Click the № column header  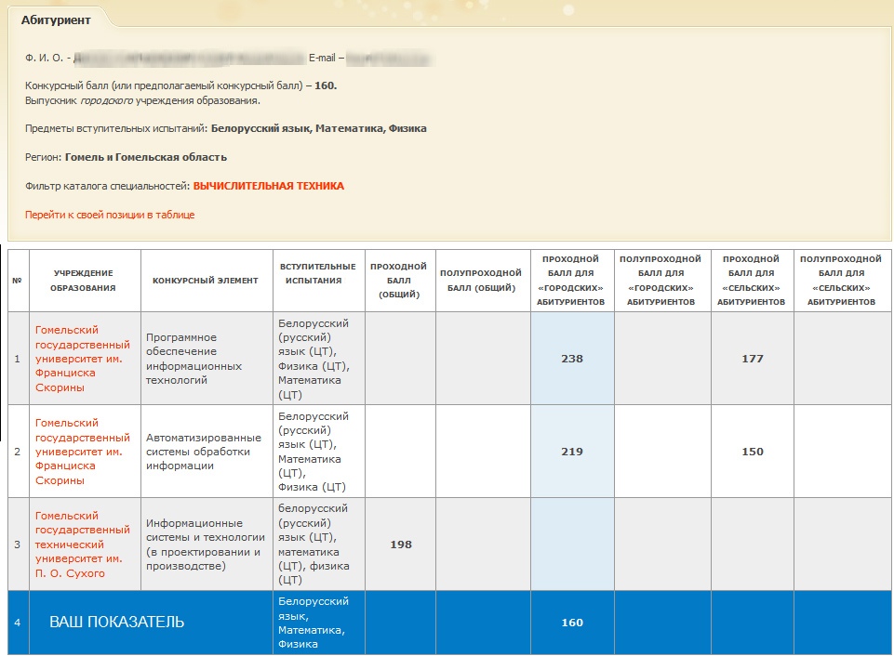pyautogui.click(x=17, y=281)
